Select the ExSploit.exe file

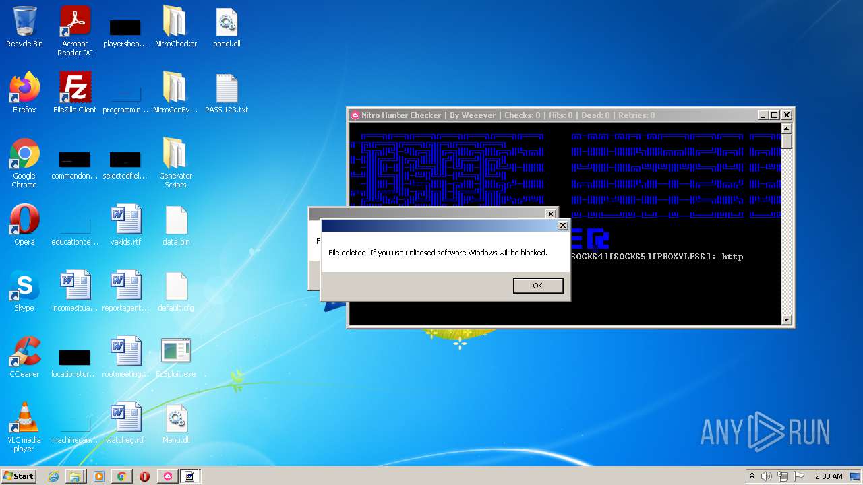click(x=175, y=357)
